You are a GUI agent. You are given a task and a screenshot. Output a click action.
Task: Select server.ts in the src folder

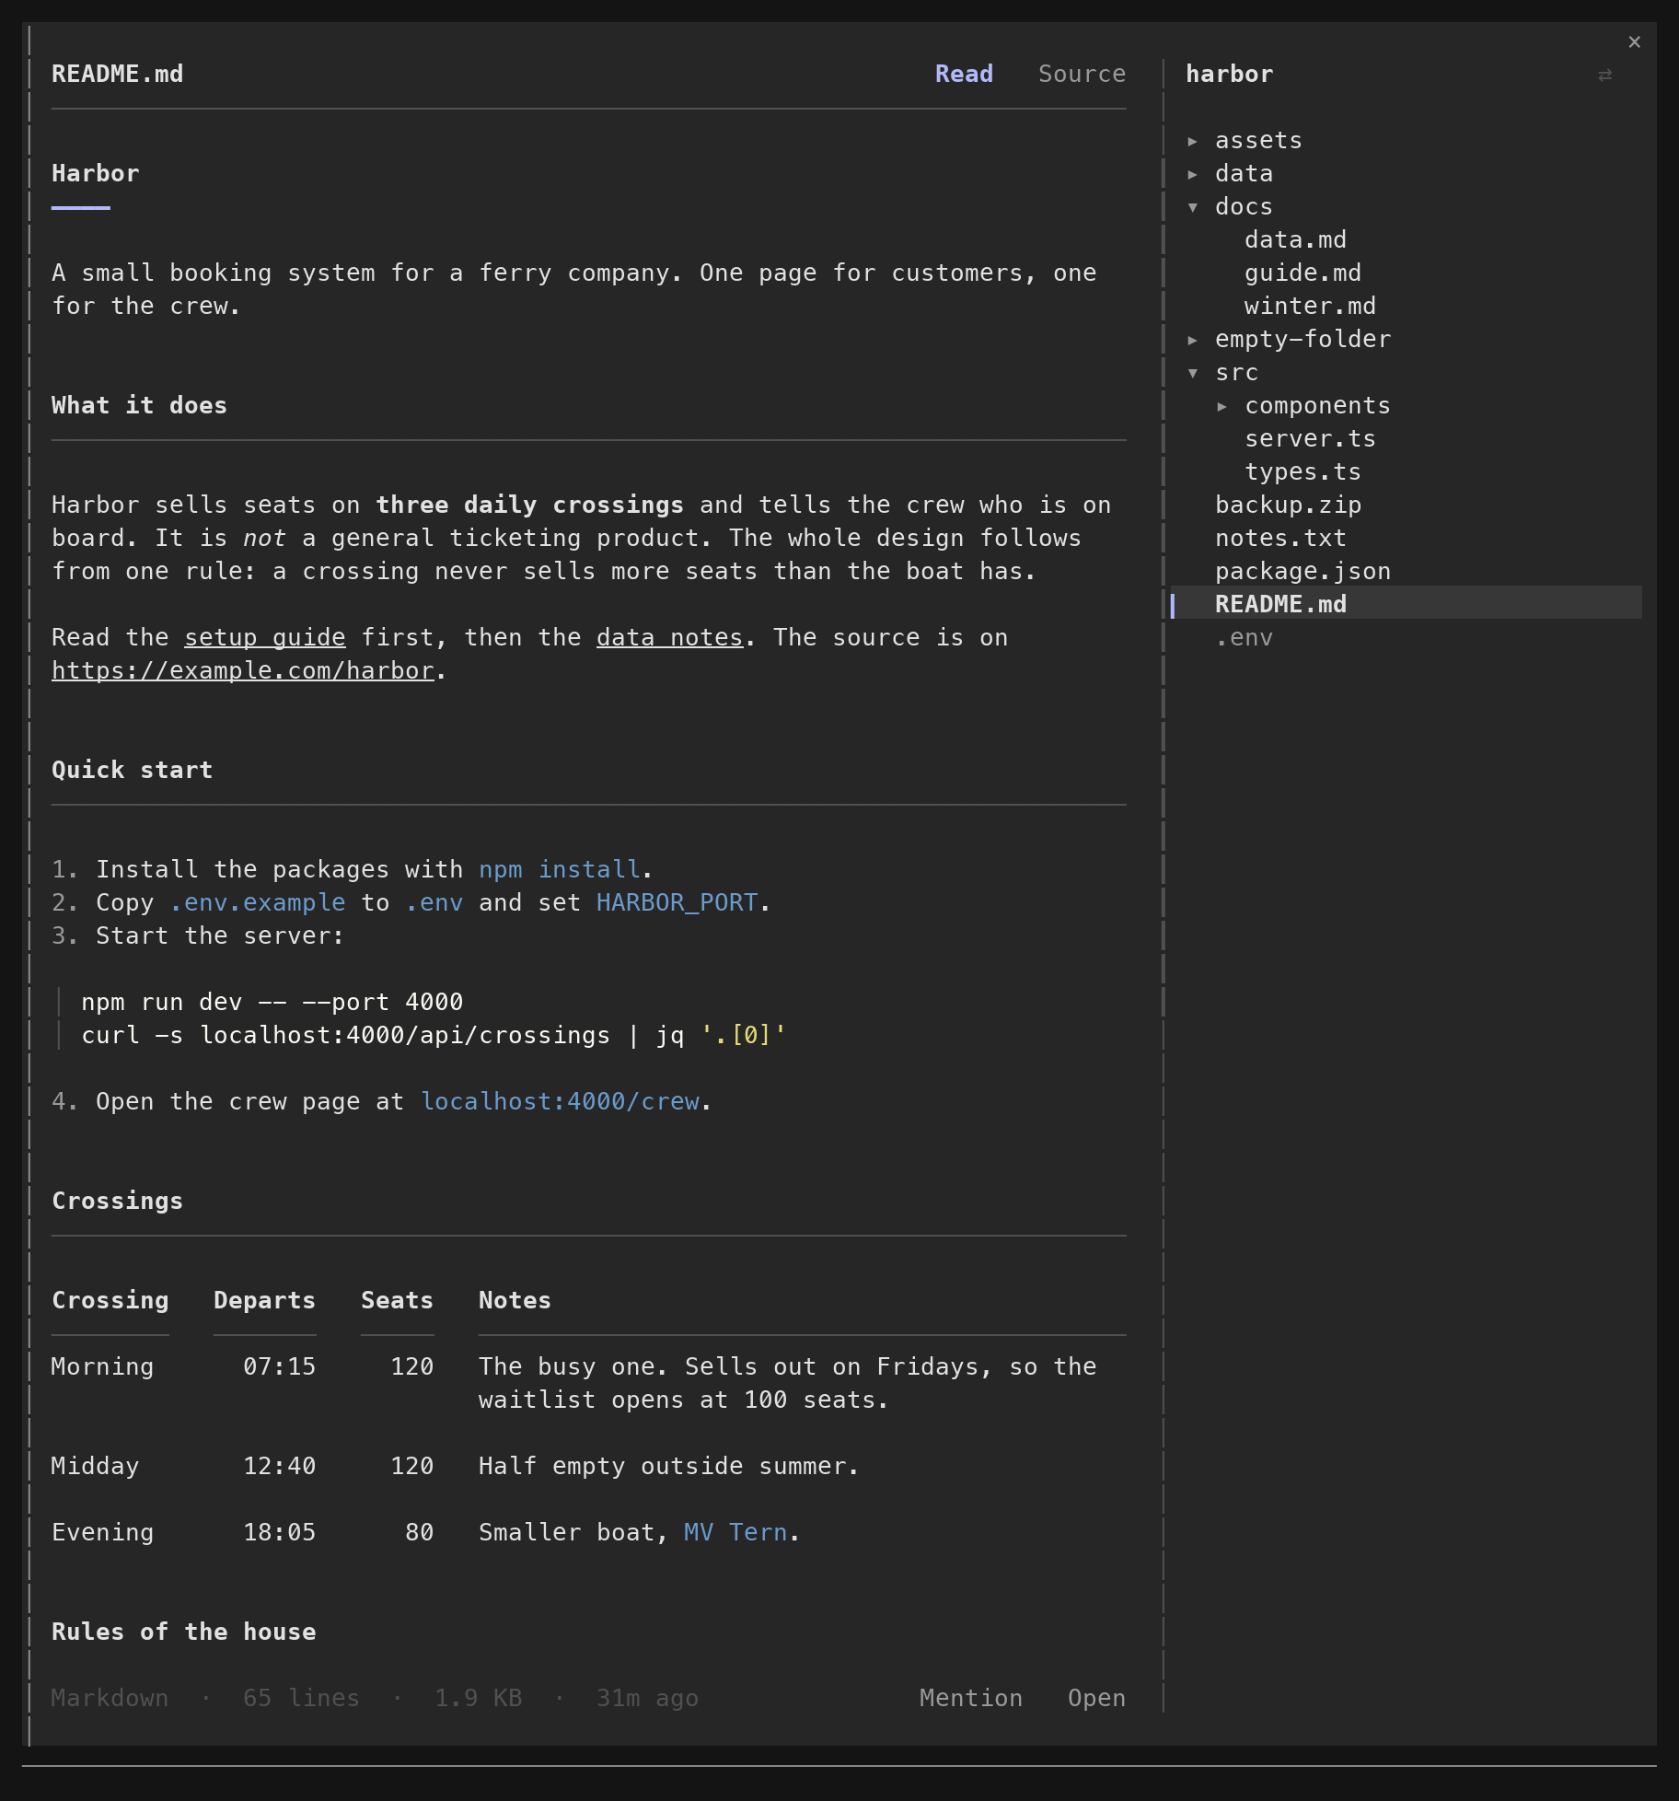pos(1310,439)
